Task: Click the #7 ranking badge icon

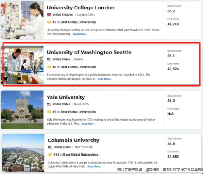Action: pyautogui.click(x=49, y=22)
